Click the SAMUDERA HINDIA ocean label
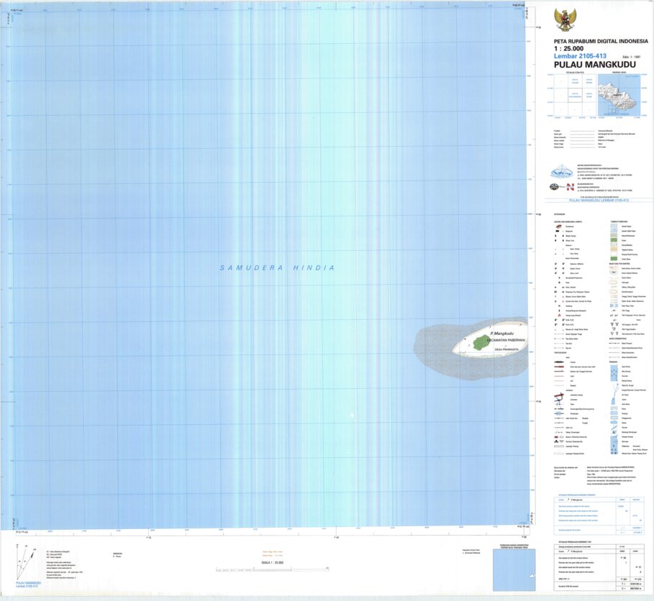The width and height of the screenshot is (654, 601). pyautogui.click(x=277, y=267)
